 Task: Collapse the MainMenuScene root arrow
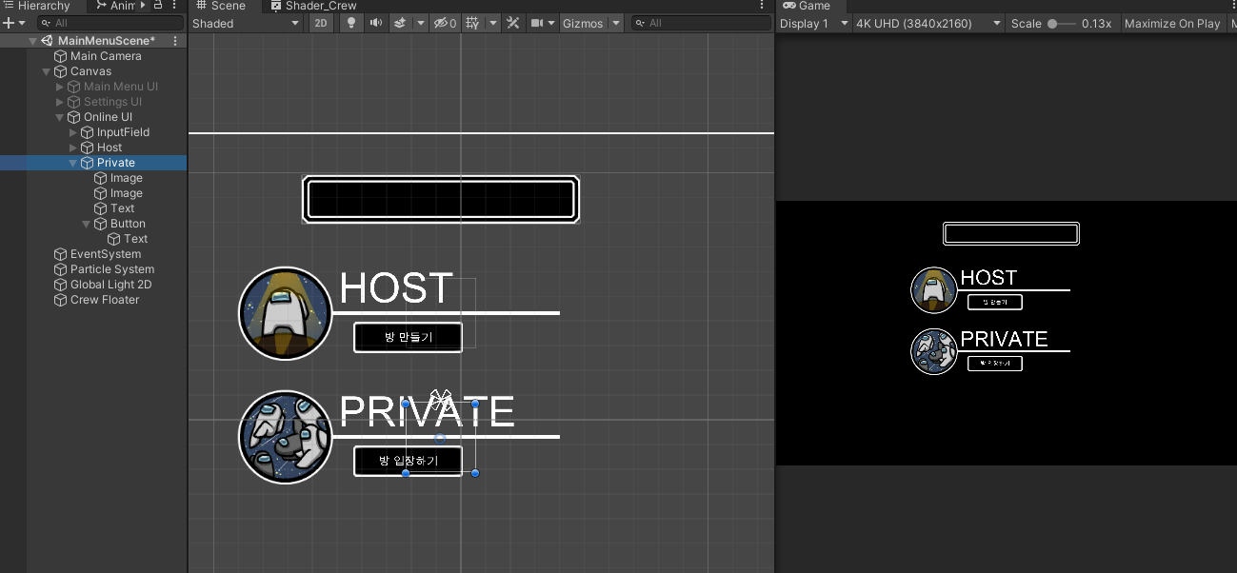click(33, 41)
